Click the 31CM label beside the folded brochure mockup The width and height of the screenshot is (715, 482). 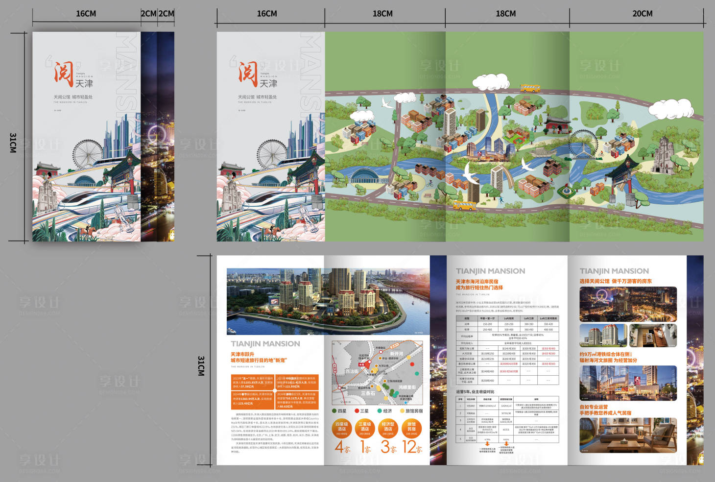13,143
